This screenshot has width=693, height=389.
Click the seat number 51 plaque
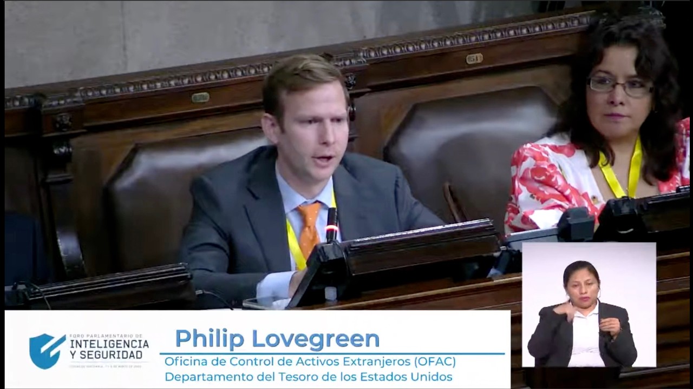tap(474, 58)
